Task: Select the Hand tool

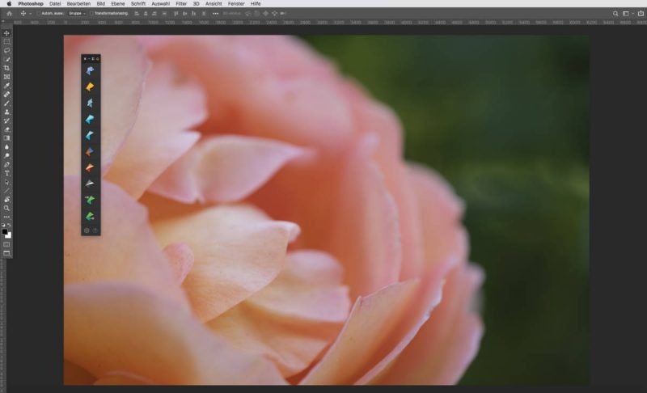Action: coord(6,200)
